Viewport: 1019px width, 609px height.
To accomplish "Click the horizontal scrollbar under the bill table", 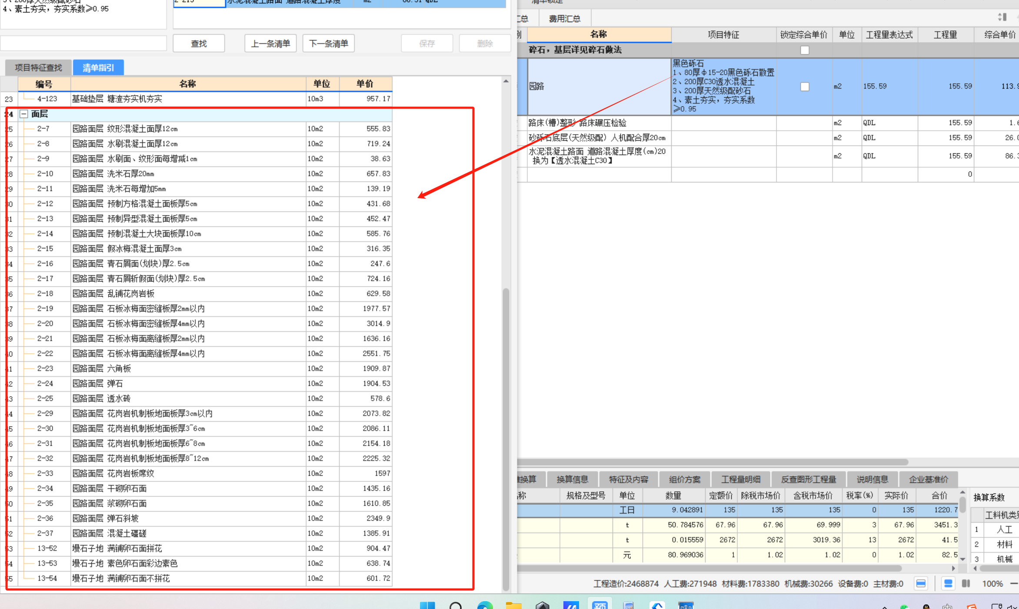I will point(713,462).
